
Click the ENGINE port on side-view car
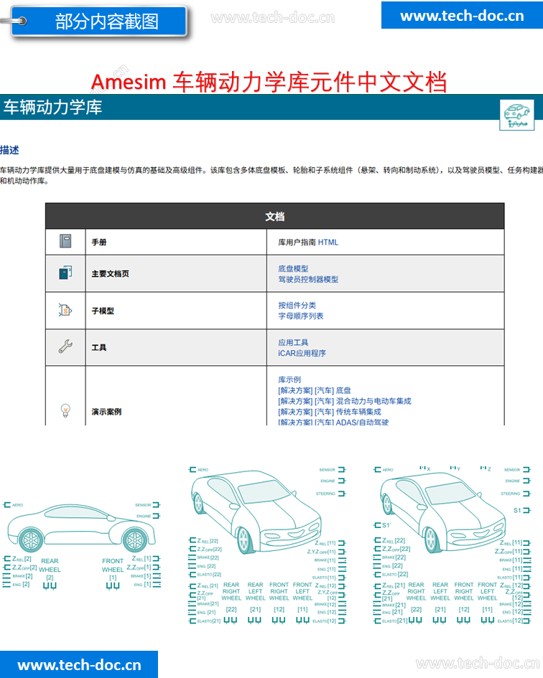(x=148, y=516)
